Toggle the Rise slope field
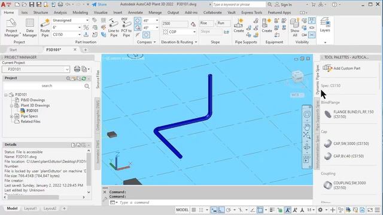 (206, 23)
